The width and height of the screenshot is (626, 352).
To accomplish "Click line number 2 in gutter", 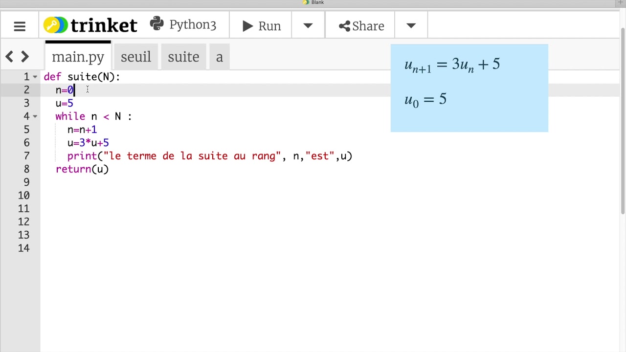I will click(x=26, y=90).
